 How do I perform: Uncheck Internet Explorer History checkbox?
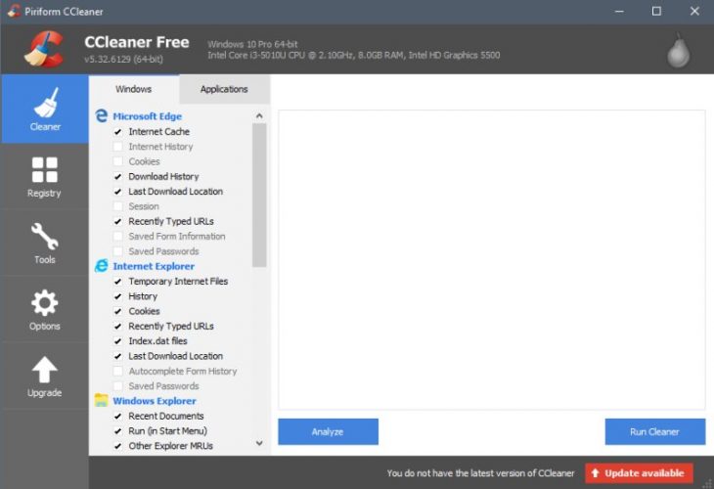118,296
